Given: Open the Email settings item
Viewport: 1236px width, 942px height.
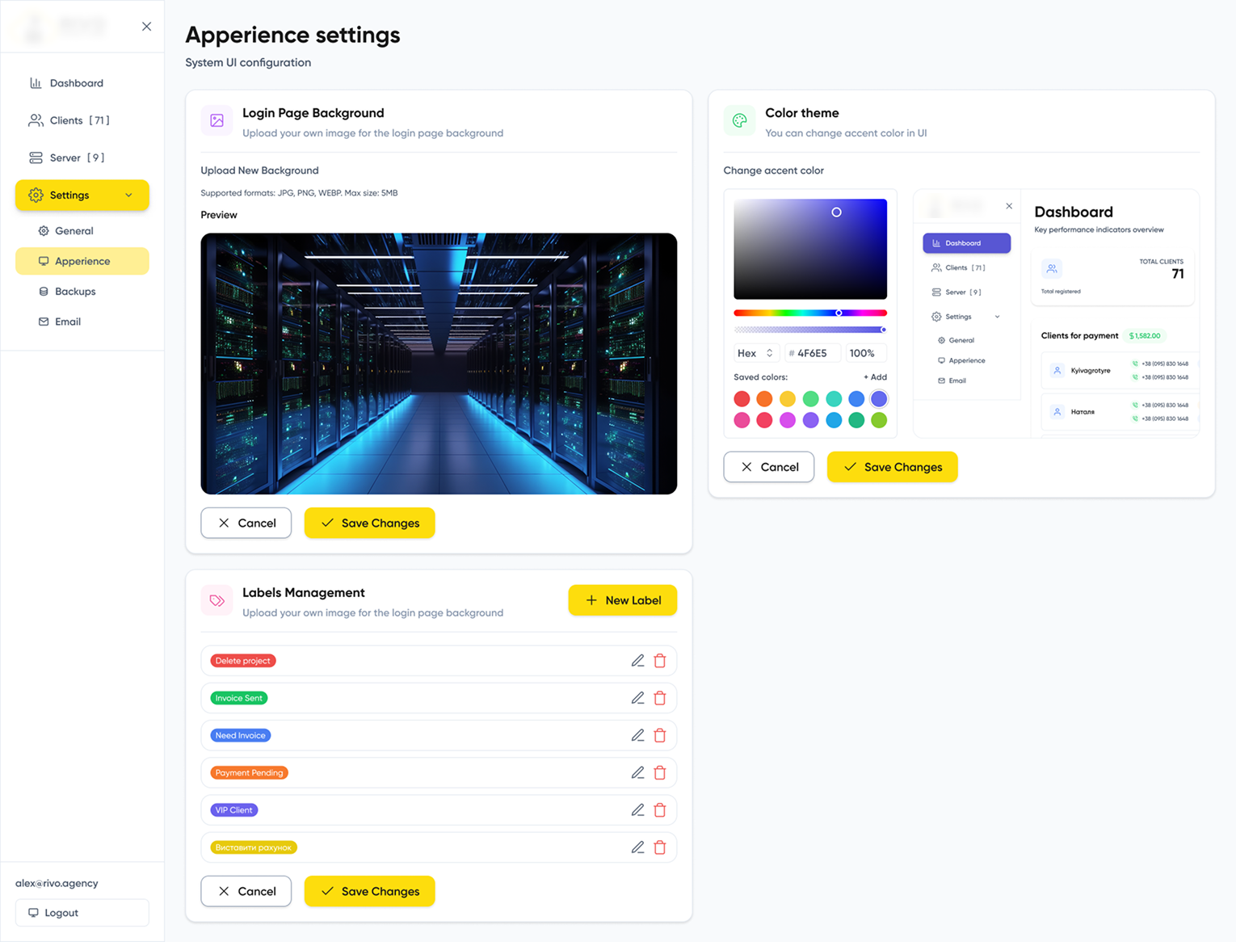Looking at the screenshot, I should (x=44, y=321).
